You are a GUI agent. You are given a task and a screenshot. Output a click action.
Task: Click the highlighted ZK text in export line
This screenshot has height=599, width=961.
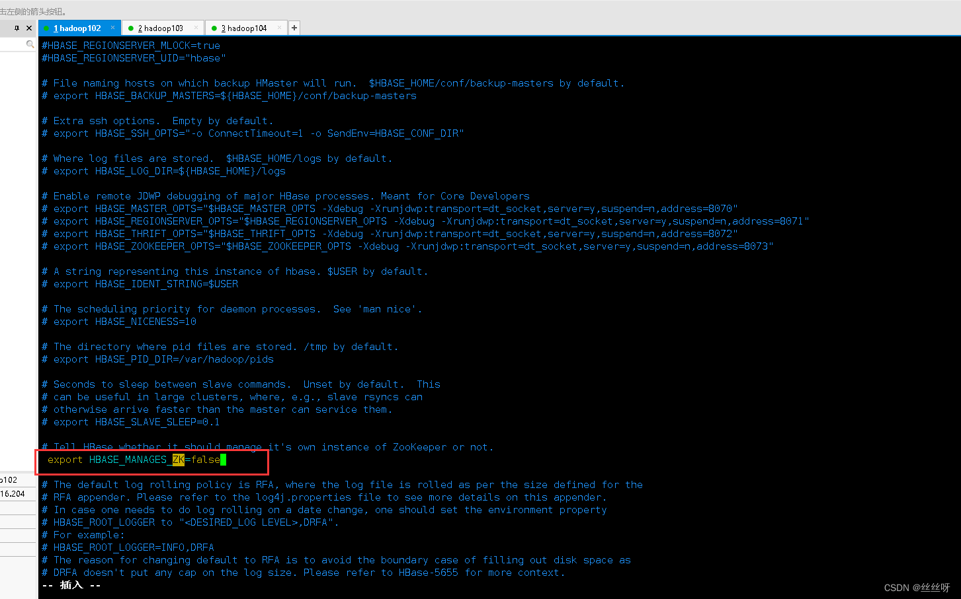tap(179, 460)
